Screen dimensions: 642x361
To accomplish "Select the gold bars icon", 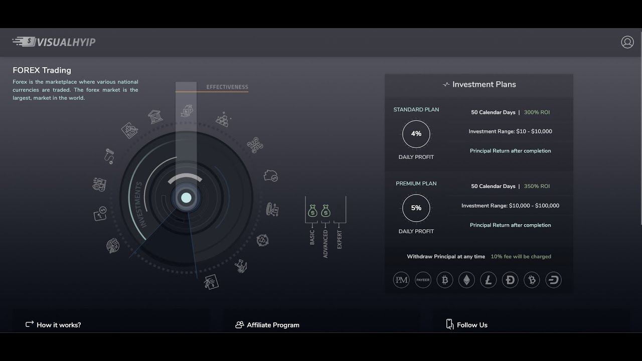I will point(224,119).
